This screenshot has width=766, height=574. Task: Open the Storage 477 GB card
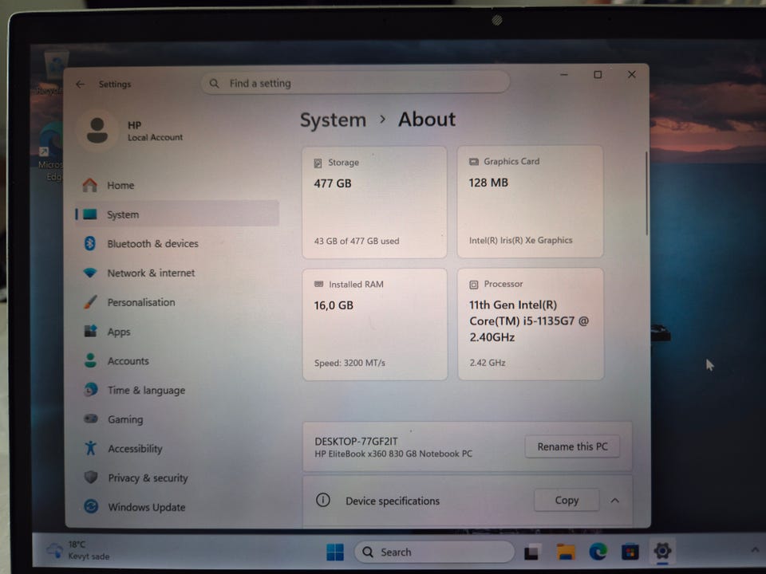pos(375,202)
